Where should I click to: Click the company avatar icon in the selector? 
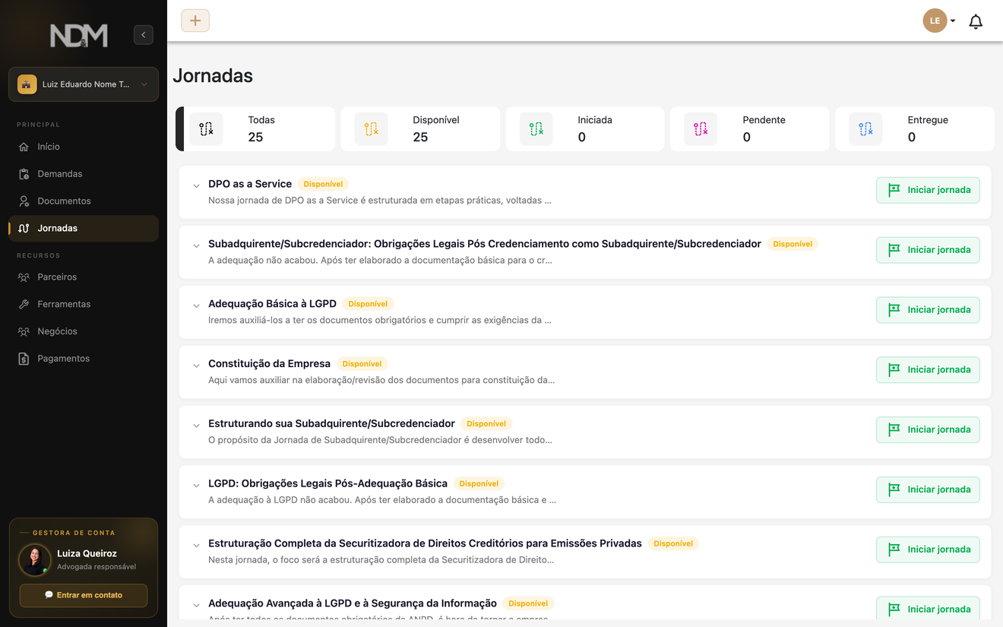click(x=27, y=84)
